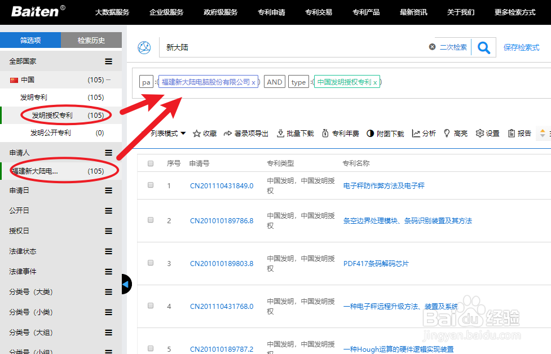Expand the 法律状态 filter section
The height and width of the screenshot is (354, 551).
(x=109, y=251)
